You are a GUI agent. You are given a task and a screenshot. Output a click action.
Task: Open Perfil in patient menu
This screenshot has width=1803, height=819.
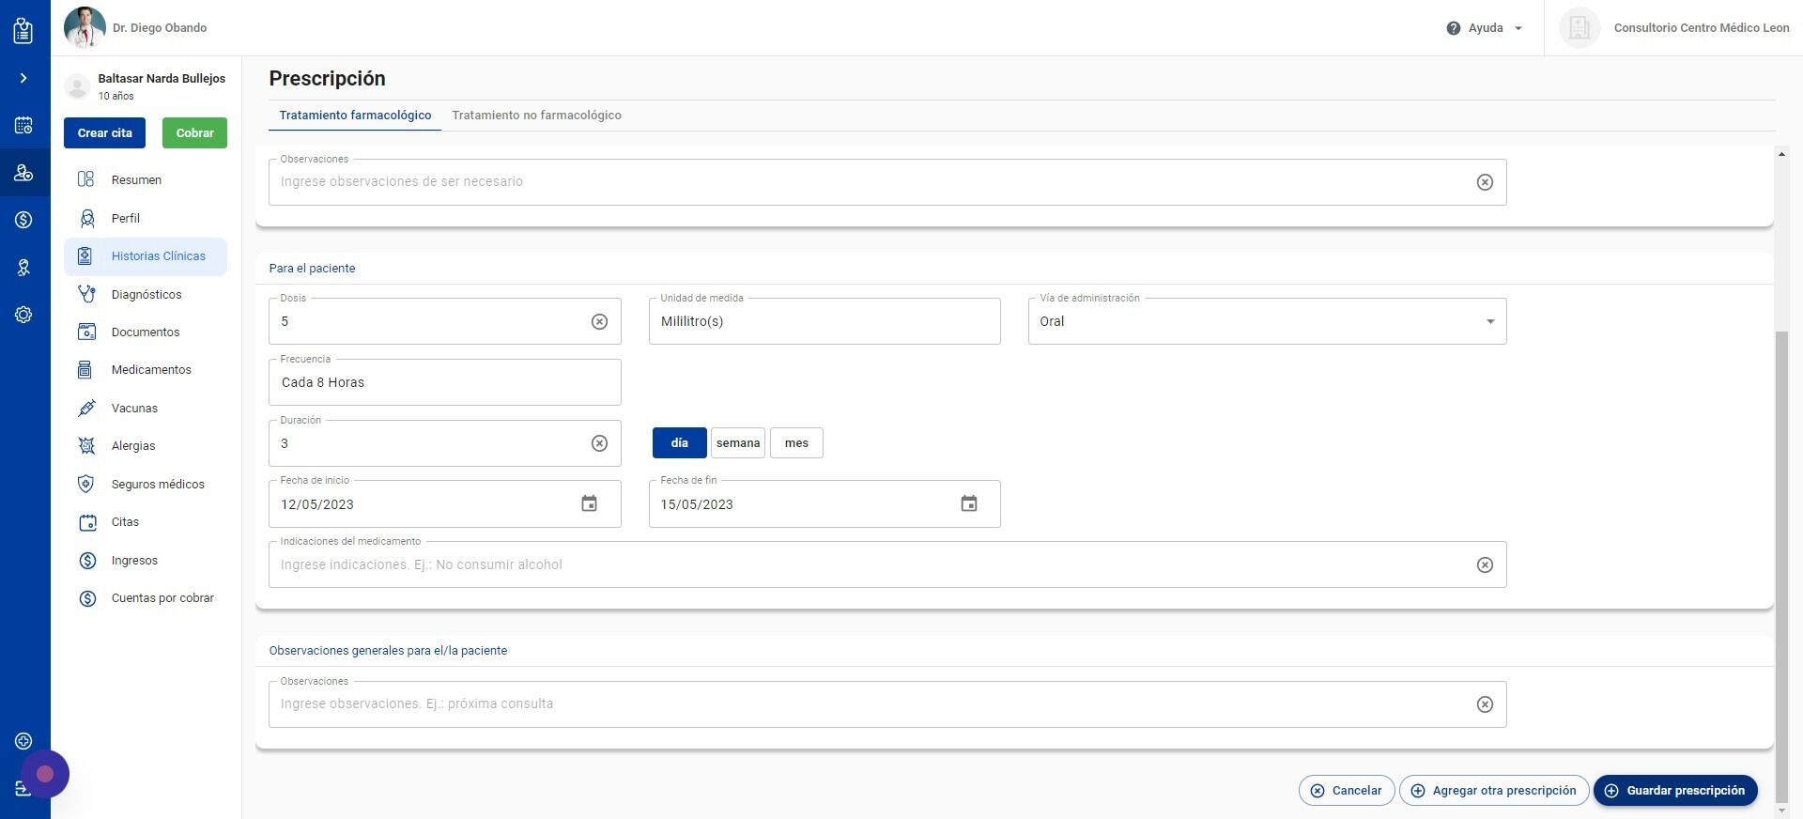146,218
